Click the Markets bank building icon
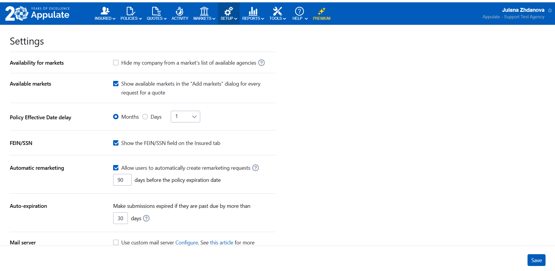 (x=204, y=11)
